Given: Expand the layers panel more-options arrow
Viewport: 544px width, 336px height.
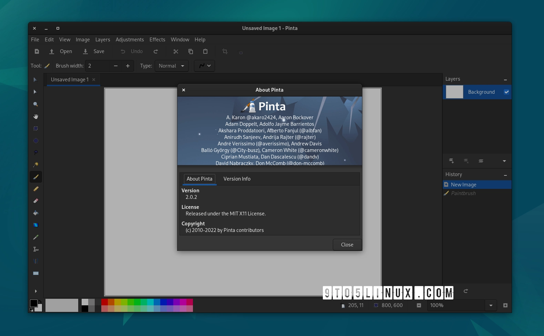Looking at the screenshot, I should (504, 161).
